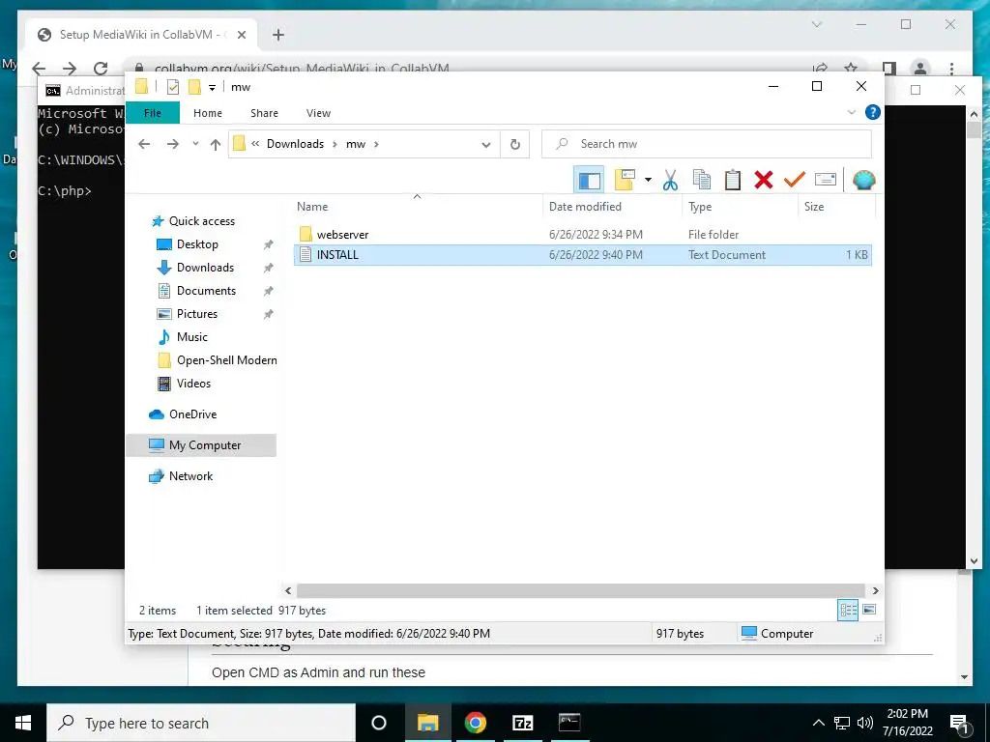Click the Copy icon in toolbar

tap(702, 181)
